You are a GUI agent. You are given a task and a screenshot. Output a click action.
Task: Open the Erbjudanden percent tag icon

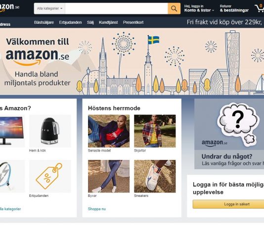(x=50, y=176)
